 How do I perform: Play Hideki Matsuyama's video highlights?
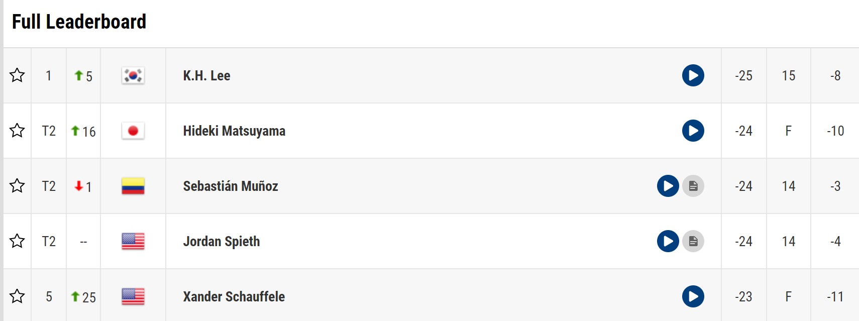tap(693, 131)
